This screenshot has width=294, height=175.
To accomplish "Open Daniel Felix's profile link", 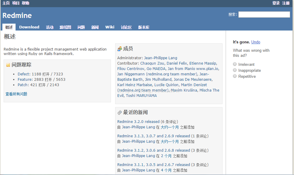I will [x=177, y=63].
